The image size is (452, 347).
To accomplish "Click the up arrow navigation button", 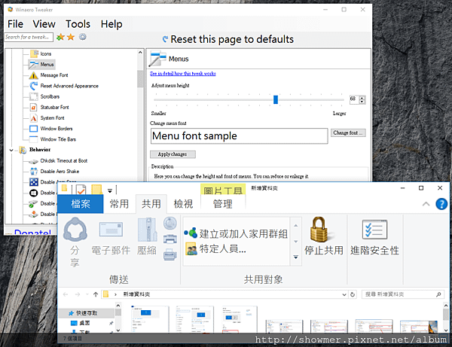I will [x=96, y=294].
